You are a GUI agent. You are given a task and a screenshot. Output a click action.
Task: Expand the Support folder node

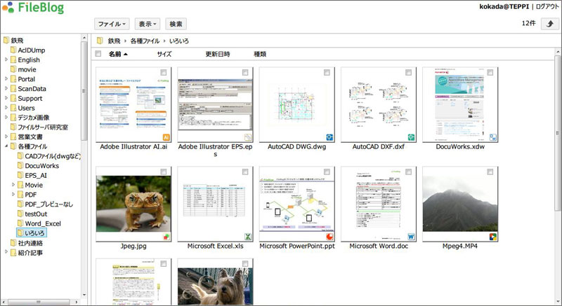[6, 98]
